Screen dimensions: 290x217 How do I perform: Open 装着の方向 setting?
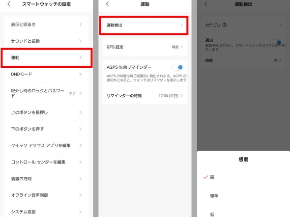click(46, 179)
